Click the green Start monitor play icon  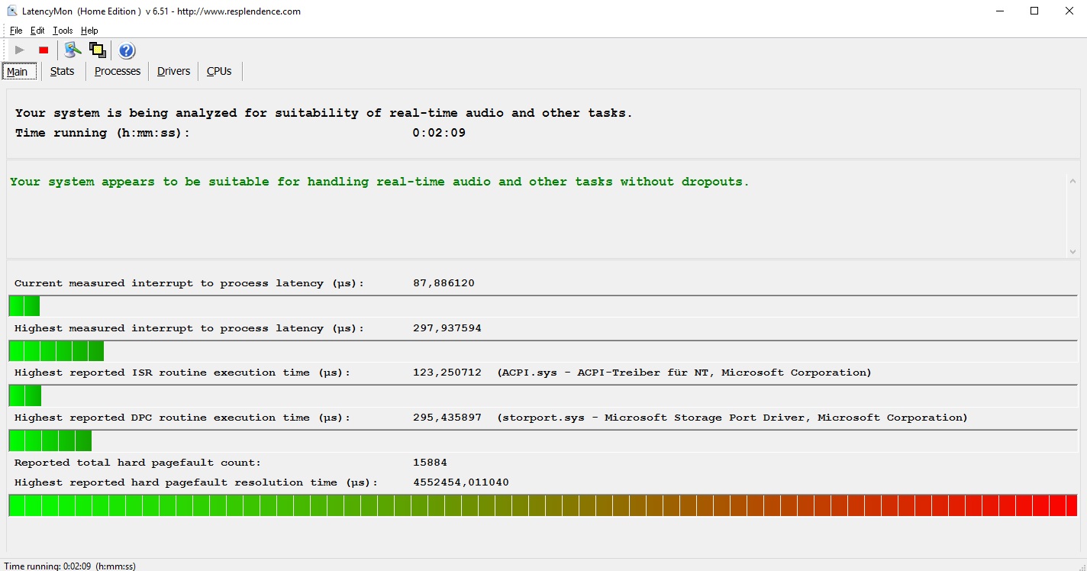tap(20, 50)
